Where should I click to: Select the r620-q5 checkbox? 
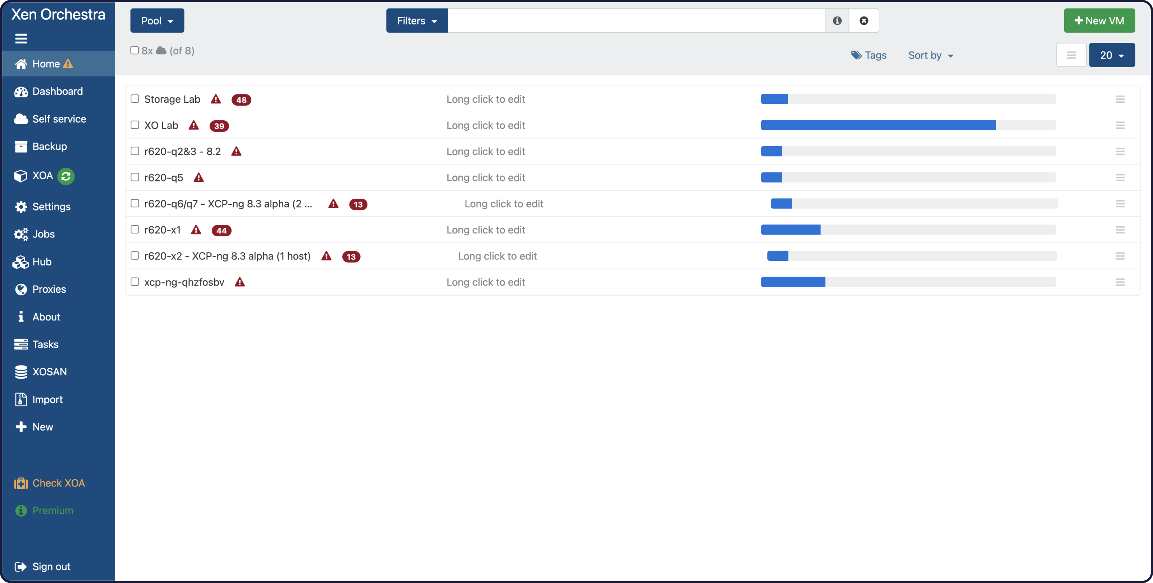click(135, 177)
